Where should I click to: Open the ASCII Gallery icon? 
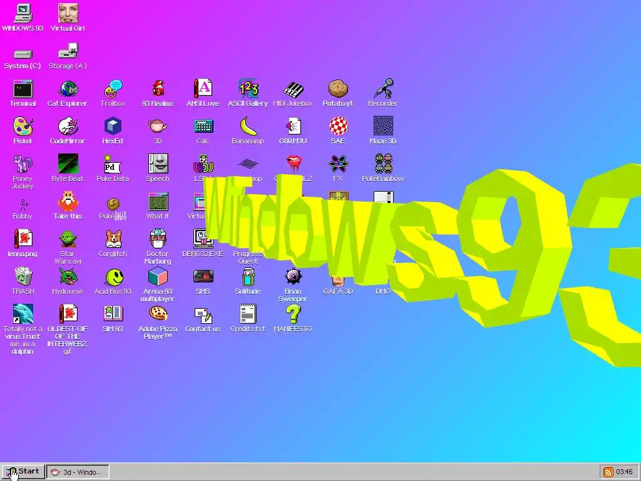coord(248,89)
